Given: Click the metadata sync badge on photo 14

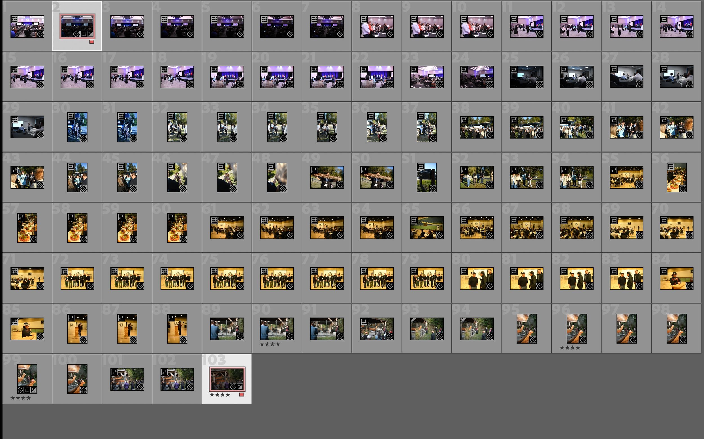Looking at the screenshot, I should pyautogui.click(x=664, y=19).
